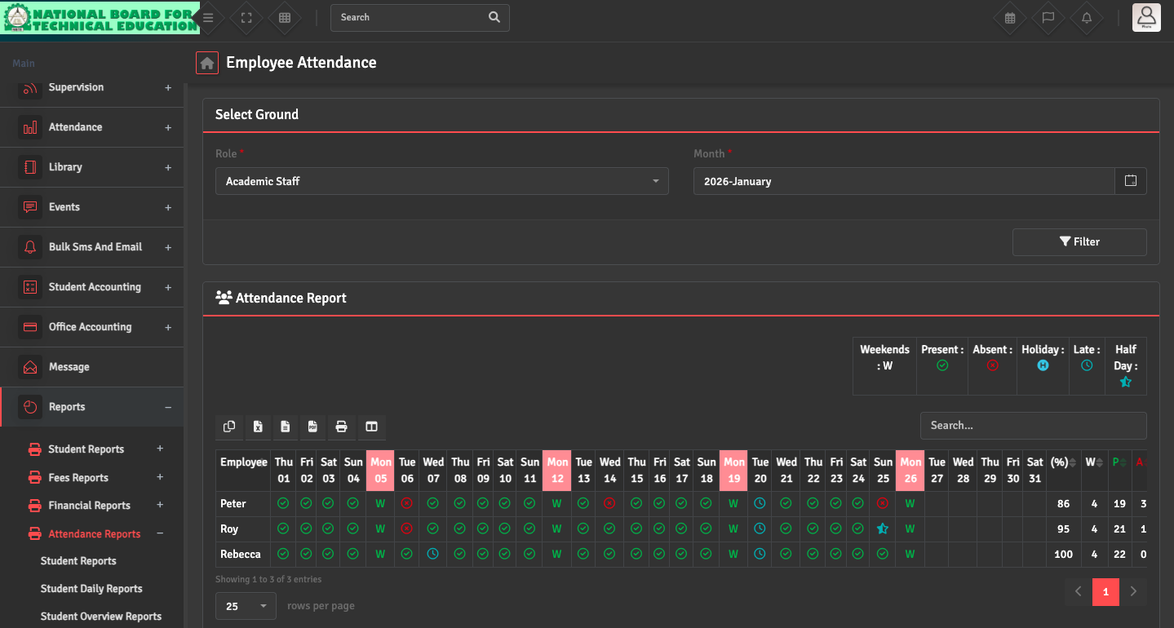The width and height of the screenshot is (1174, 628).
Task: Toggle fullscreen mode in top bar
Action: (246, 17)
